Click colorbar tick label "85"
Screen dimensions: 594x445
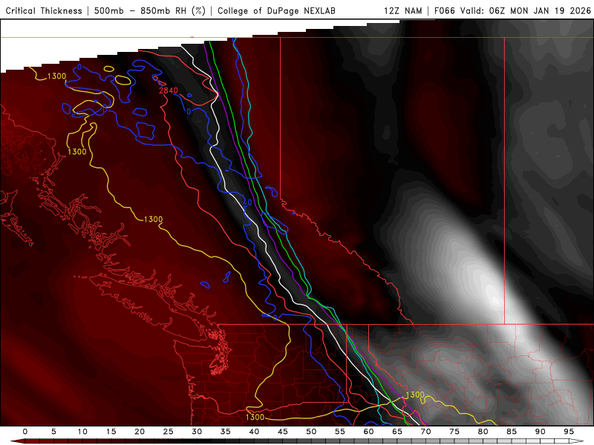pyautogui.click(x=512, y=432)
